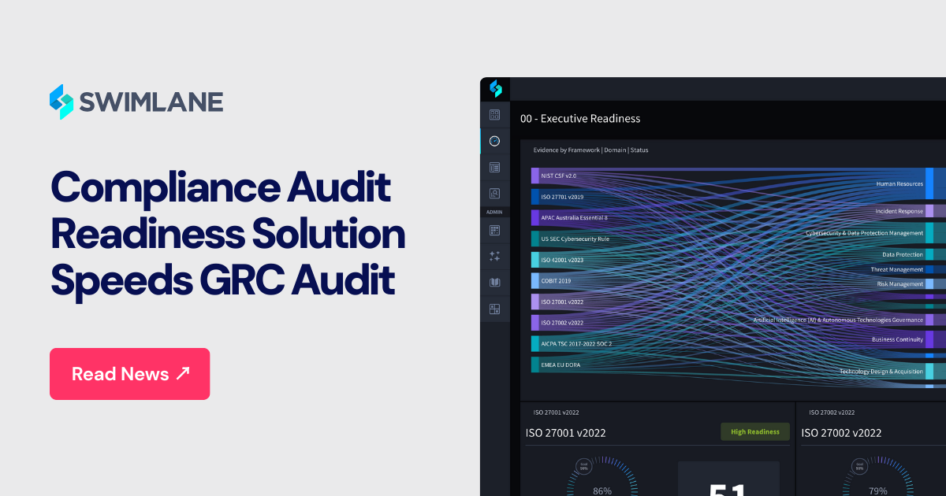Click Cybersecurity & Data Protection Management label
Viewport: 946px width, 496px height.
tap(864, 233)
